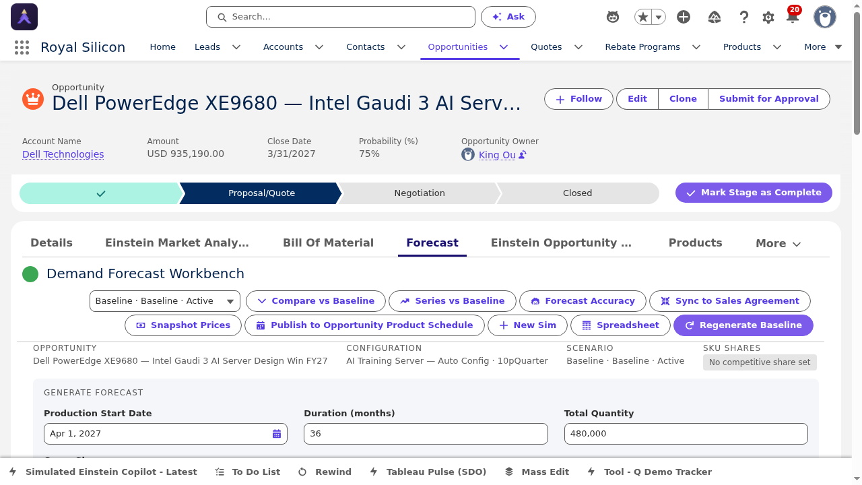
Task: Open the user profile avatar
Action: pyautogui.click(x=825, y=17)
